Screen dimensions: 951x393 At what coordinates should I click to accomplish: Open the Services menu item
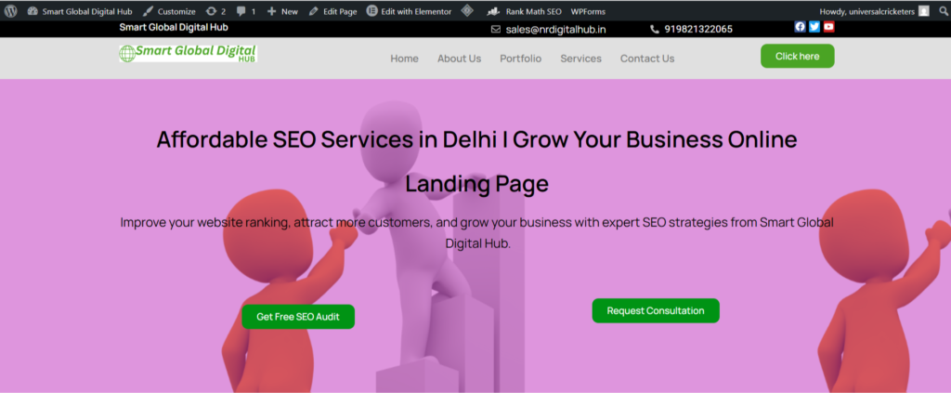pos(580,59)
